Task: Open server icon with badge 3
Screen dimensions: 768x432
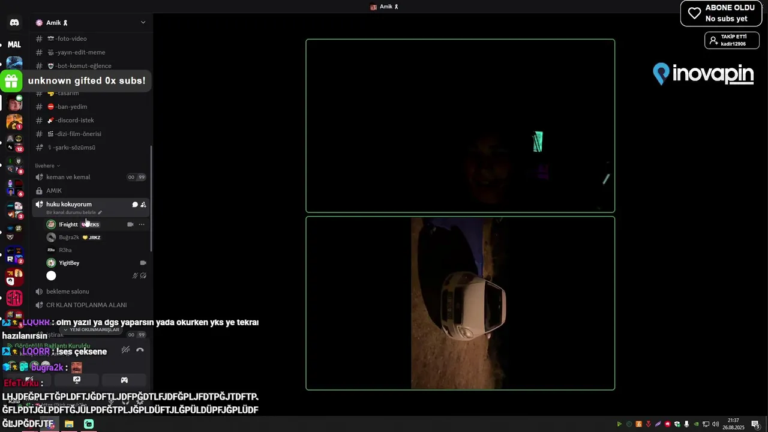Action: [x=14, y=210]
